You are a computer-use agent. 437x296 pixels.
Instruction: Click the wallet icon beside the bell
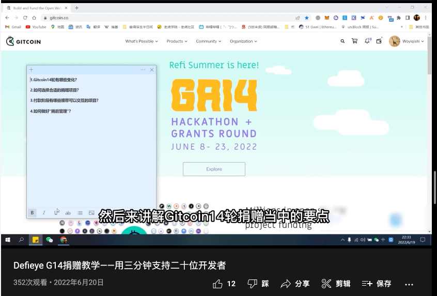tap(379, 41)
